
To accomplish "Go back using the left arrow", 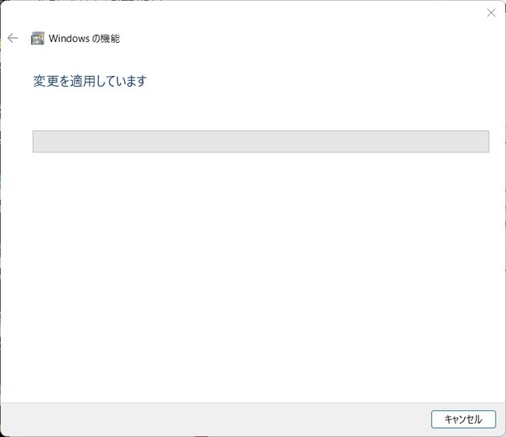I will (13, 38).
